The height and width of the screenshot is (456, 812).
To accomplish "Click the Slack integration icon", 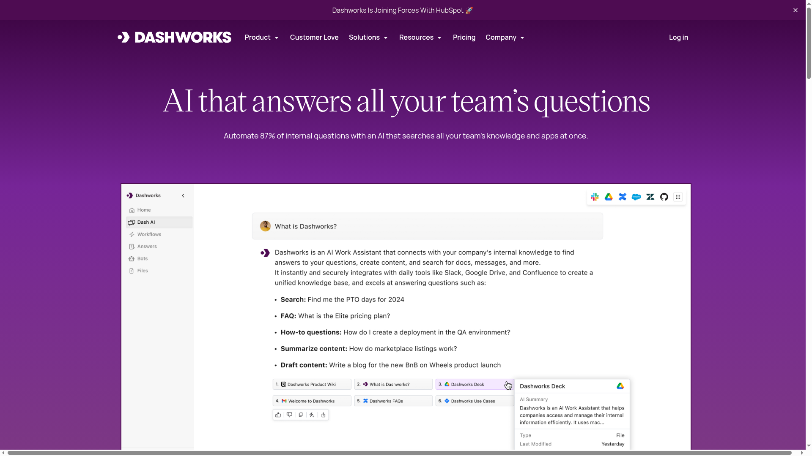I will (x=595, y=197).
